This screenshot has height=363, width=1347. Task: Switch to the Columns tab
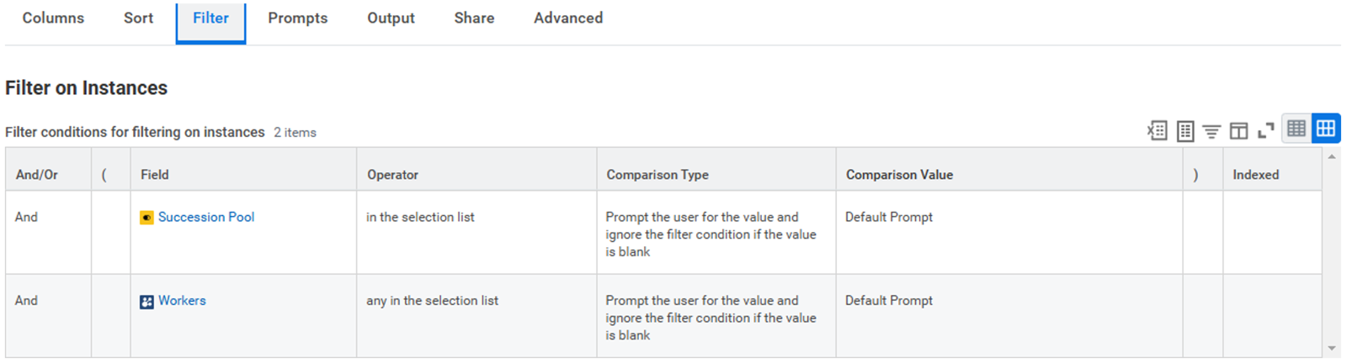pyautogui.click(x=53, y=18)
